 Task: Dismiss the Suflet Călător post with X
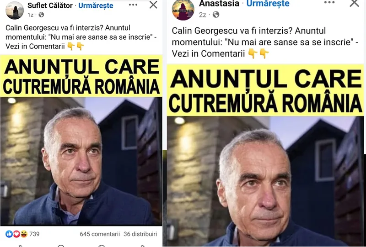(x=153, y=5)
